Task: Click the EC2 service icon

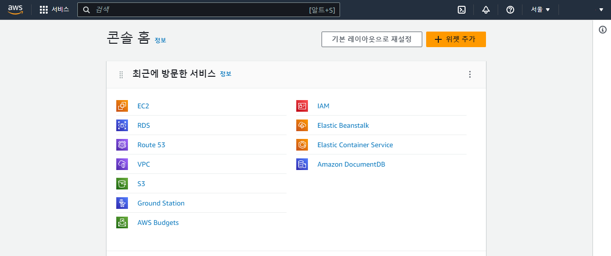Action: [x=122, y=106]
